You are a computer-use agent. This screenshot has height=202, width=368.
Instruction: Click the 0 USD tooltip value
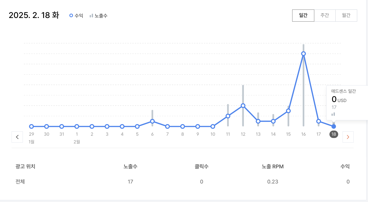[339, 99]
